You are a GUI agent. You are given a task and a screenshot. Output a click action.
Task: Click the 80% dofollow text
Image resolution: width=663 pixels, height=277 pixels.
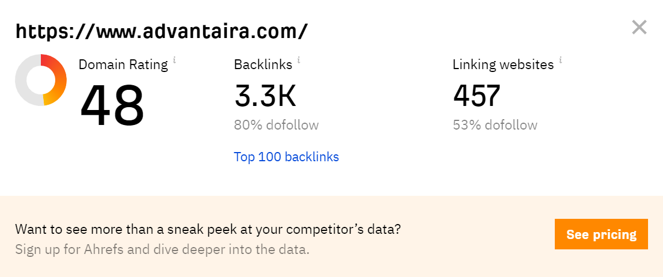pyautogui.click(x=276, y=125)
